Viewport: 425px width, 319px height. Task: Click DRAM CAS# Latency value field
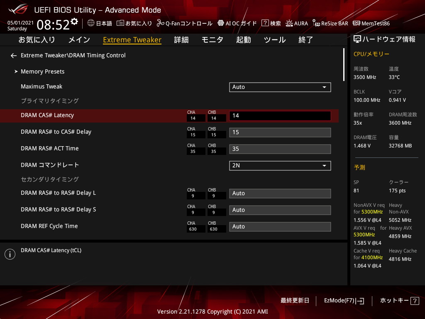pos(280,116)
